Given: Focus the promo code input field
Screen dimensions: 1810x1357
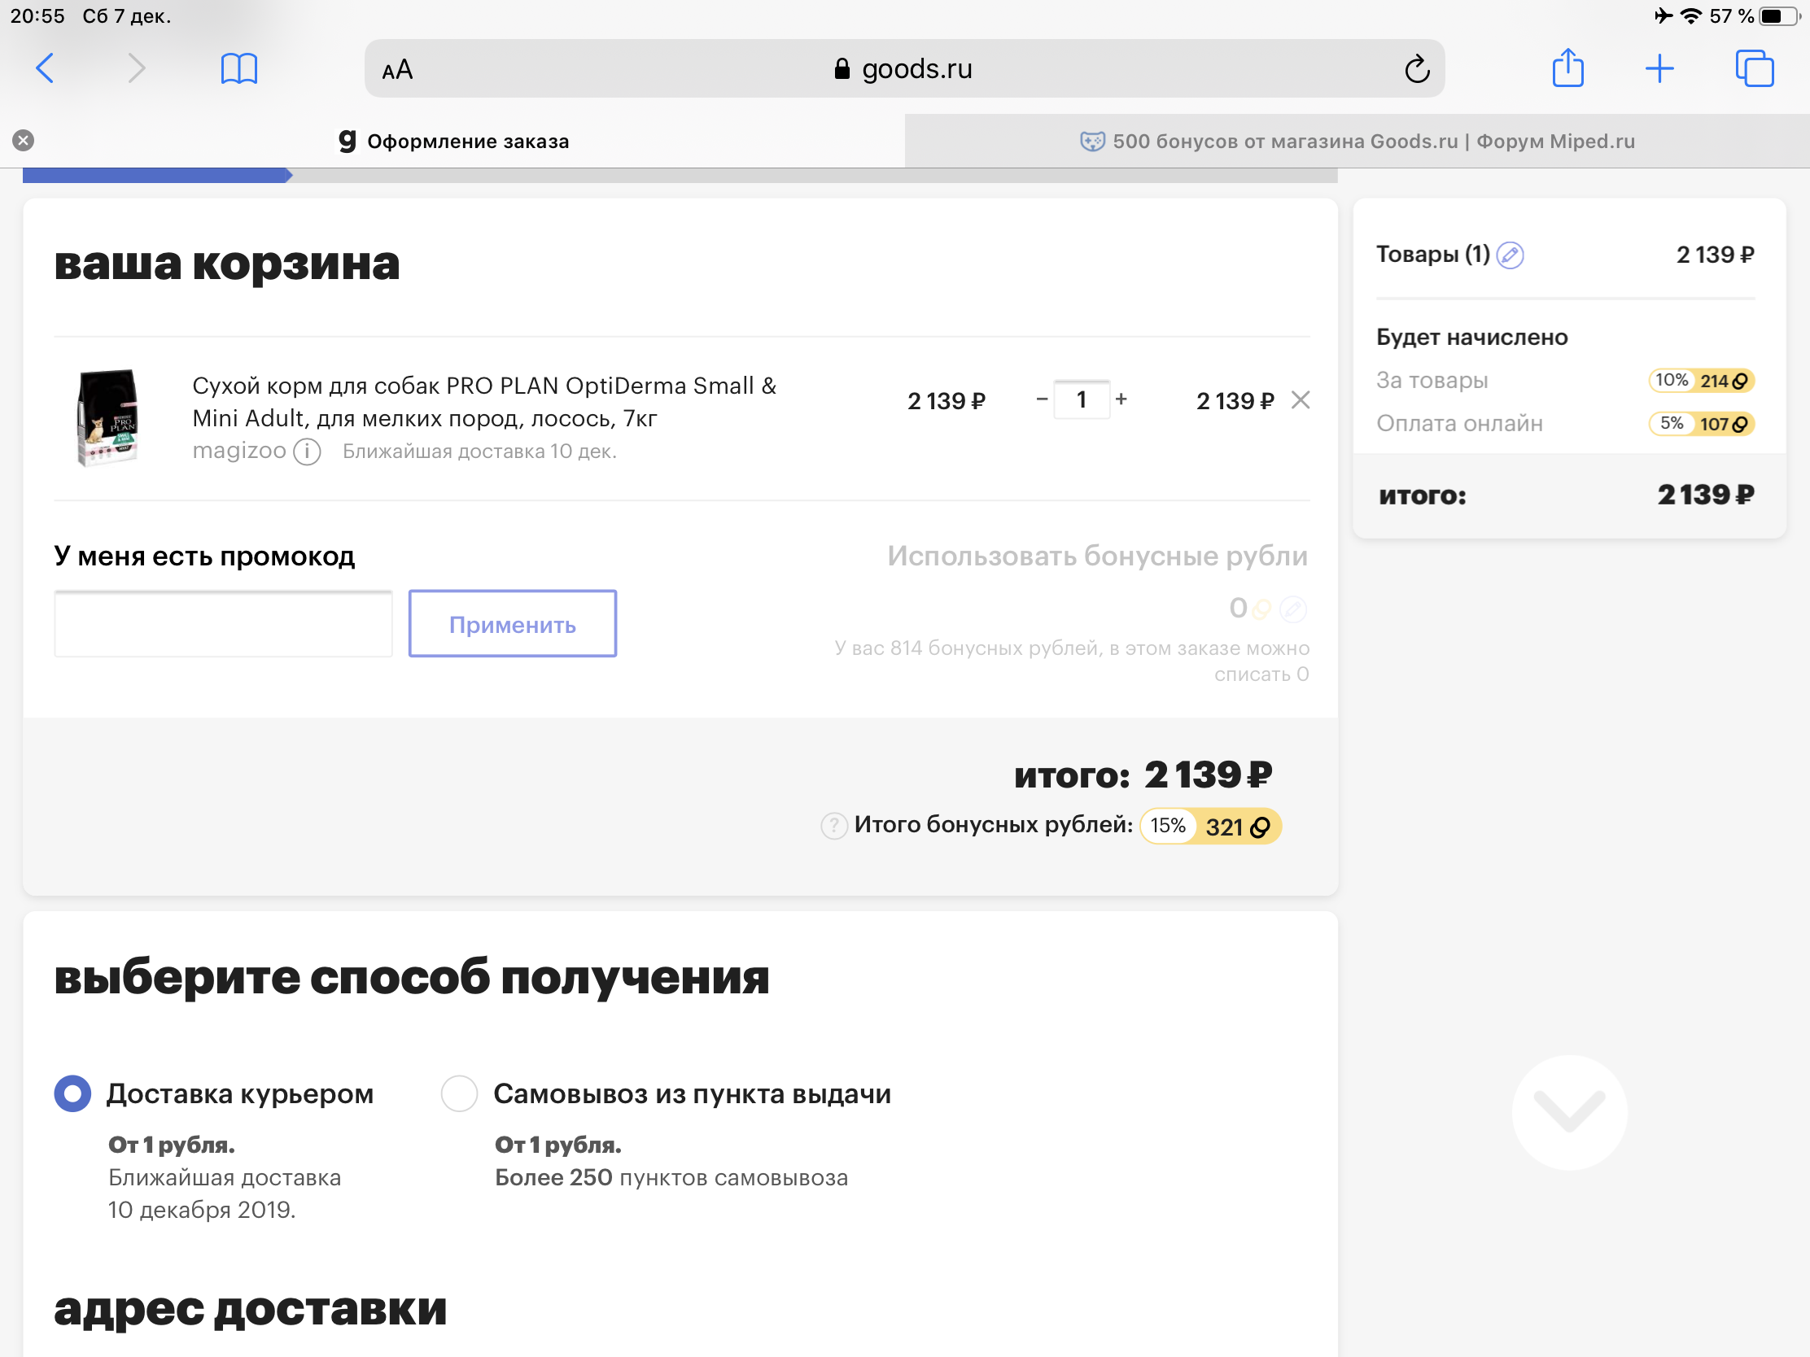Looking at the screenshot, I should click(223, 624).
